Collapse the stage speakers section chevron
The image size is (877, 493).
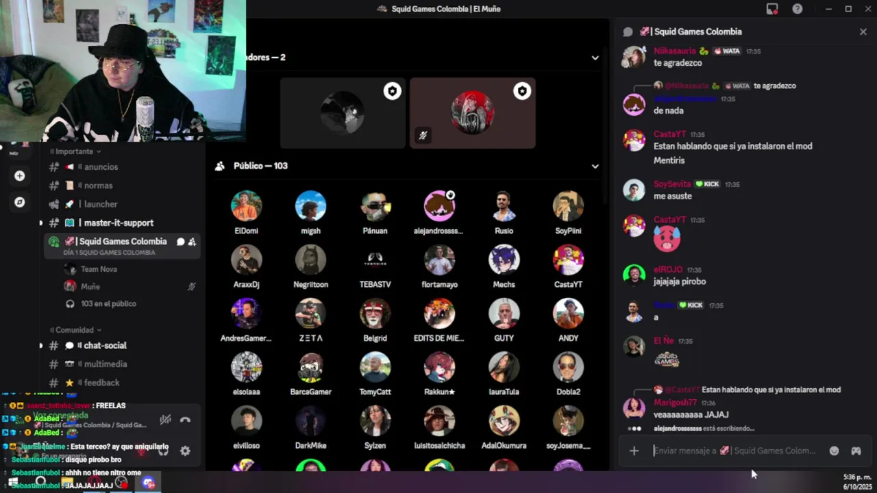pyautogui.click(x=595, y=58)
